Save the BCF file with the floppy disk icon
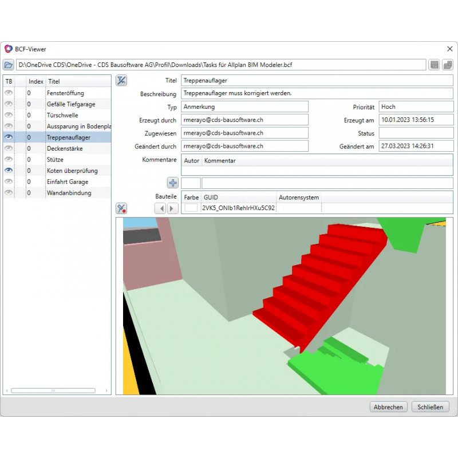The height and width of the screenshot is (458, 458). pos(435,65)
